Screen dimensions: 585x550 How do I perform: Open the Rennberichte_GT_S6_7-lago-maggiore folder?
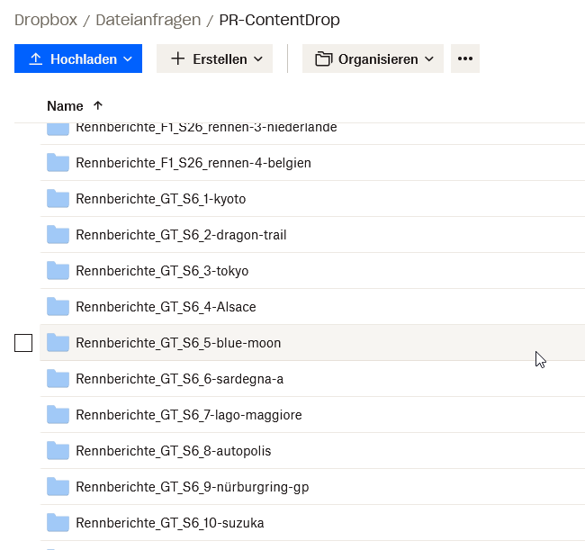pyautogui.click(x=189, y=415)
